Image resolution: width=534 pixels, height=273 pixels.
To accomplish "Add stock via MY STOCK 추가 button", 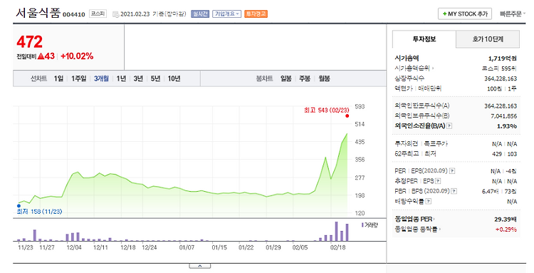I will 465,14.
